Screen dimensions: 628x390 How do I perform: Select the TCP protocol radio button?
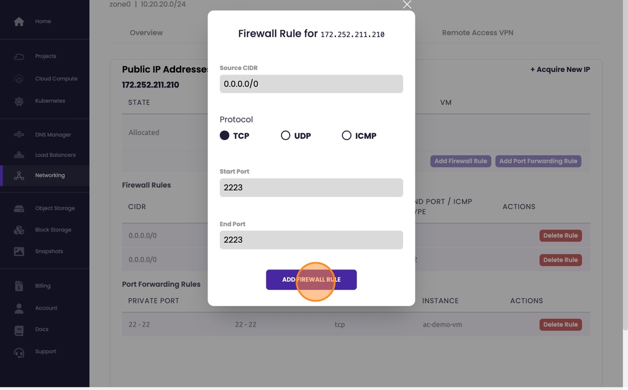[x=225, y=136]
